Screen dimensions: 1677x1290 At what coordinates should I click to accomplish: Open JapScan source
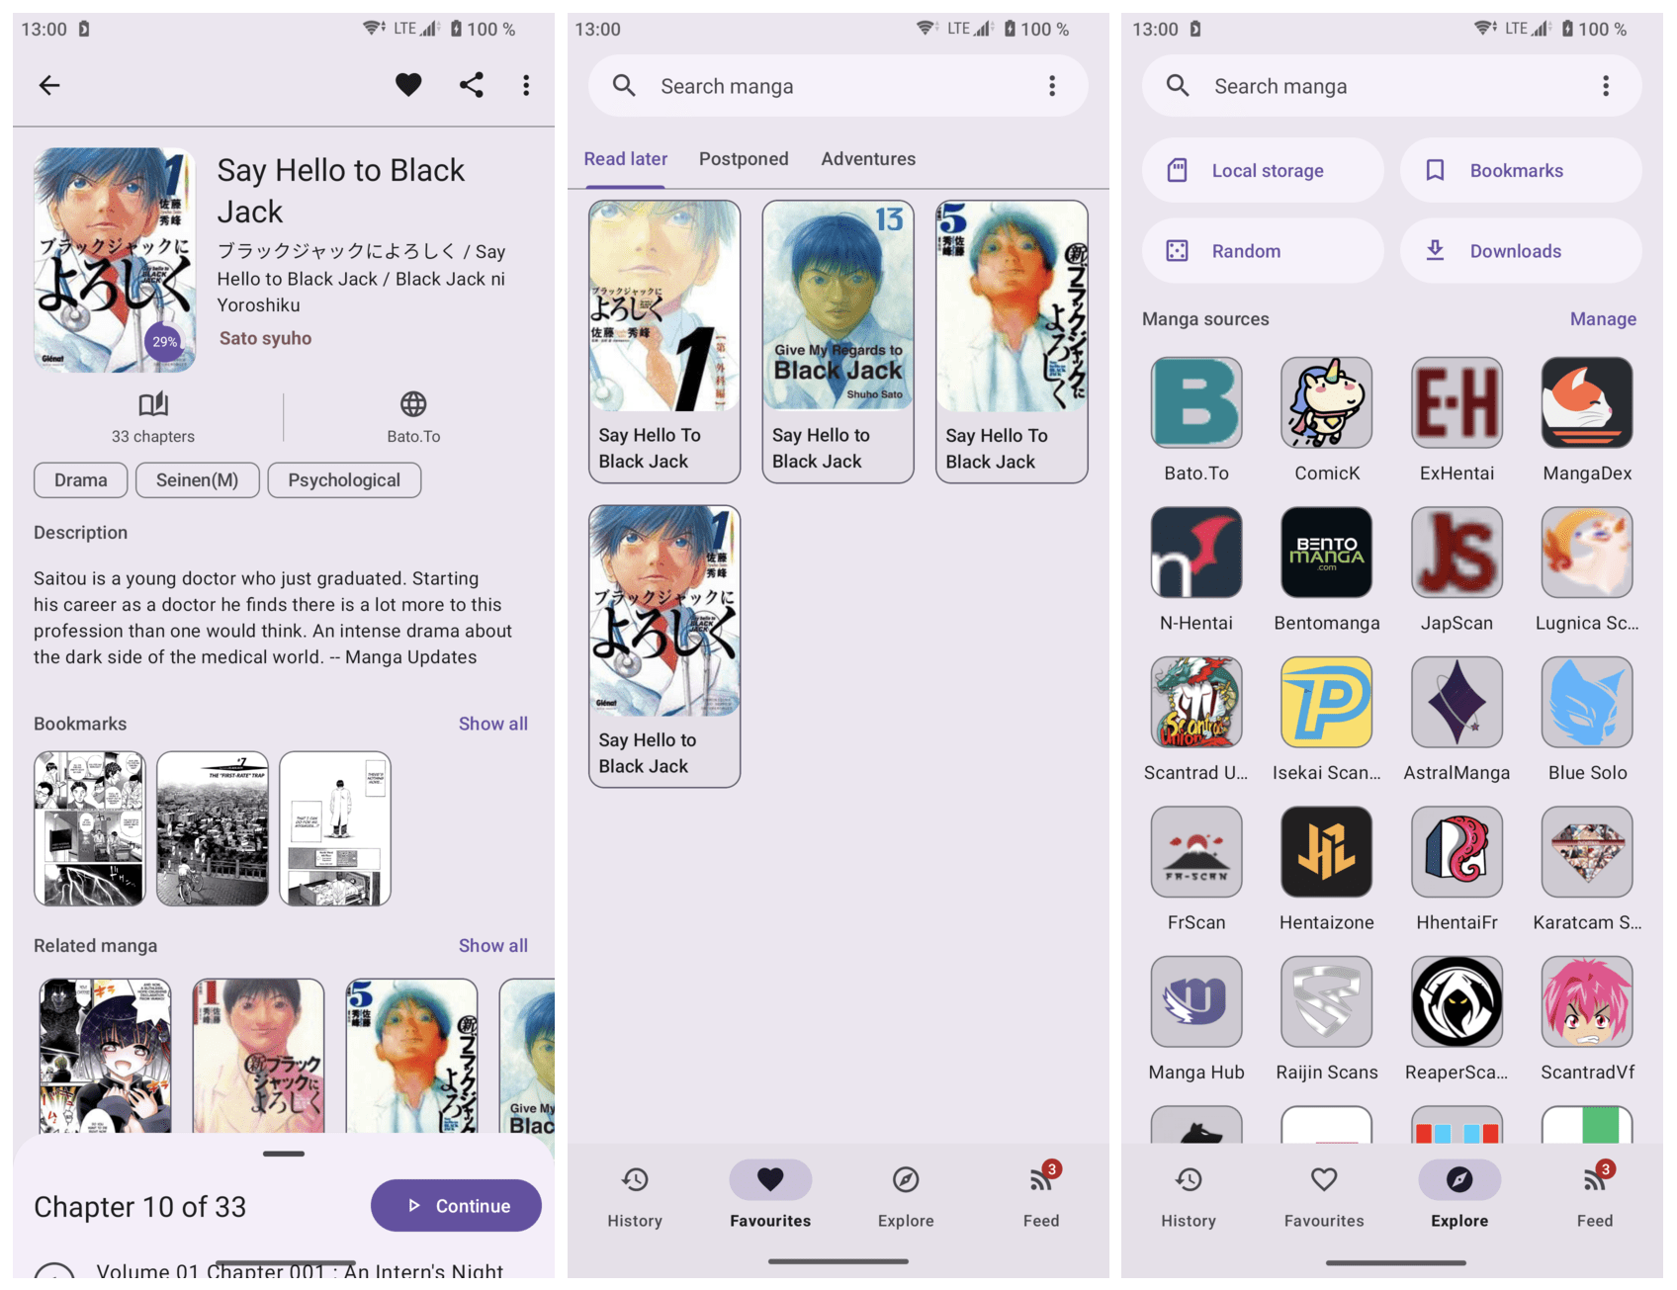[x=1456, y=569]
